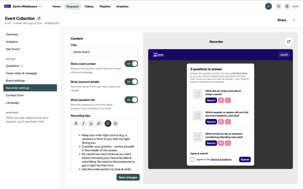Click the Zantic logo in recorder preview
Screen dimensions: 303x189
tap(159, 55)
